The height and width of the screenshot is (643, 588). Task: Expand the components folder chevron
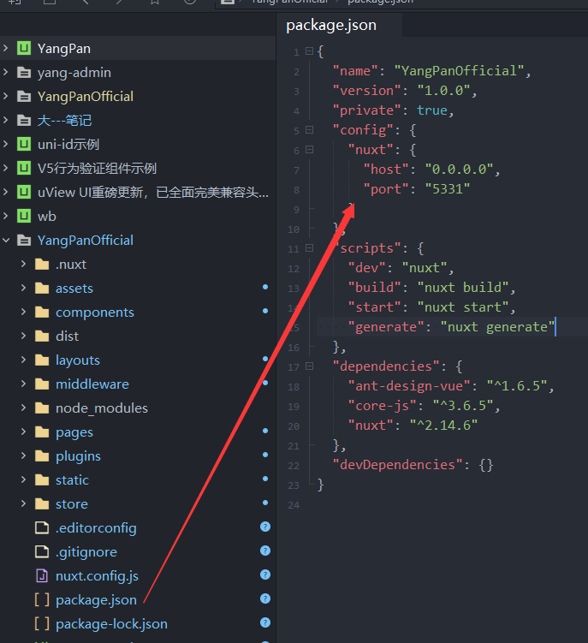[23, 313]
